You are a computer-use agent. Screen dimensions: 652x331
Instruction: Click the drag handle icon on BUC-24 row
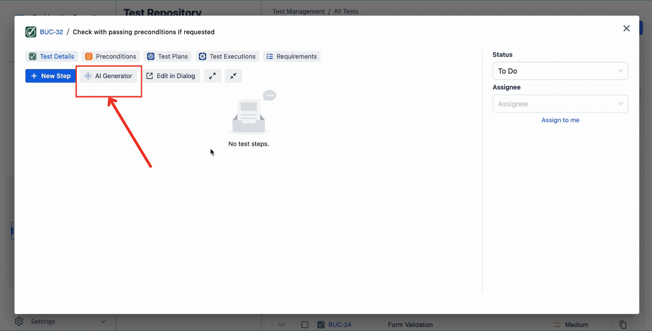(x=282, y=325)
